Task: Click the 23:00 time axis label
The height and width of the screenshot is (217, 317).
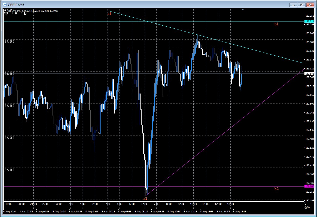Action: (x=58, y=204)
